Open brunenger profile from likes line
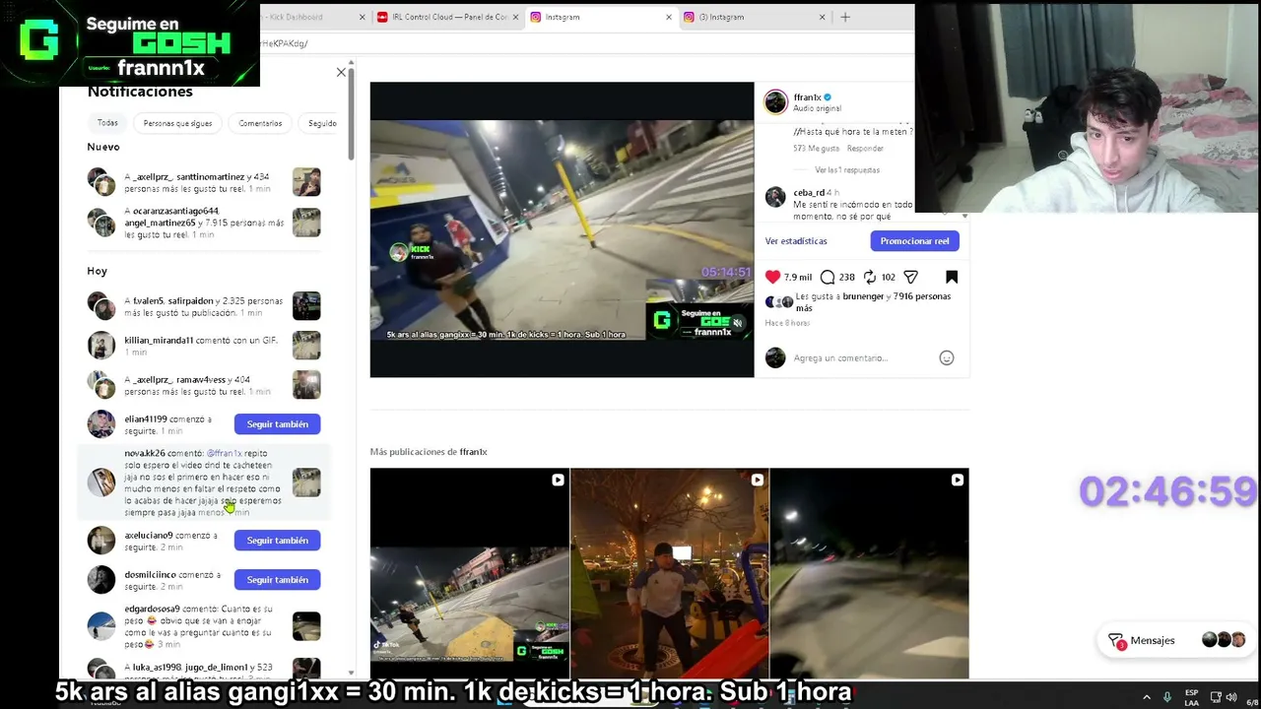This screenshot has width=1261, height=709. click(x=863, y=296)
